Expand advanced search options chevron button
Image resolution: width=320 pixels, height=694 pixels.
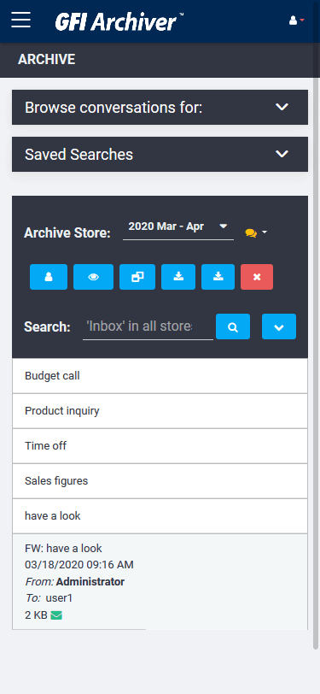(x=279, y=326)
